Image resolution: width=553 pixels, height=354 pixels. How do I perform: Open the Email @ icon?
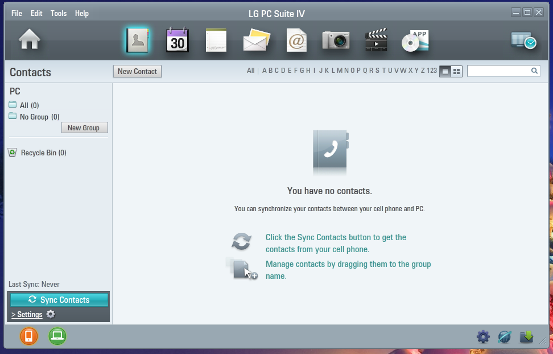[x=296, y=40]
